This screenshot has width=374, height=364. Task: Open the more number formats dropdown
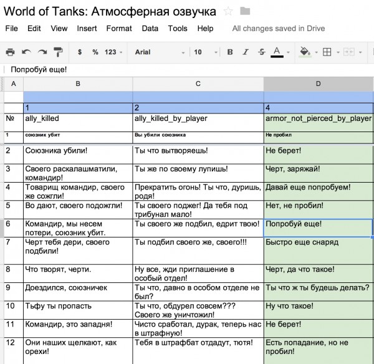(x=113, y=52)
